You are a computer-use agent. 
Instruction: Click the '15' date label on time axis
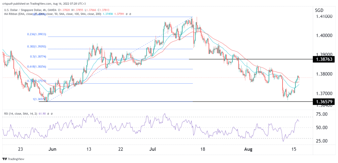[x=294, y=149]
